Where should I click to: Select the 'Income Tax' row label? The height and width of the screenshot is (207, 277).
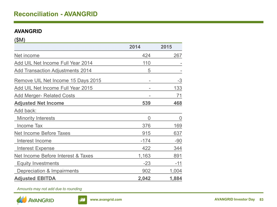coord(30,126)
